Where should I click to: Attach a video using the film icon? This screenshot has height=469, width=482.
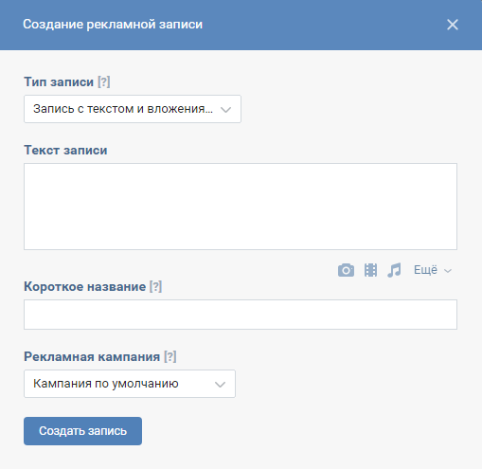click(x=370, y=270)
